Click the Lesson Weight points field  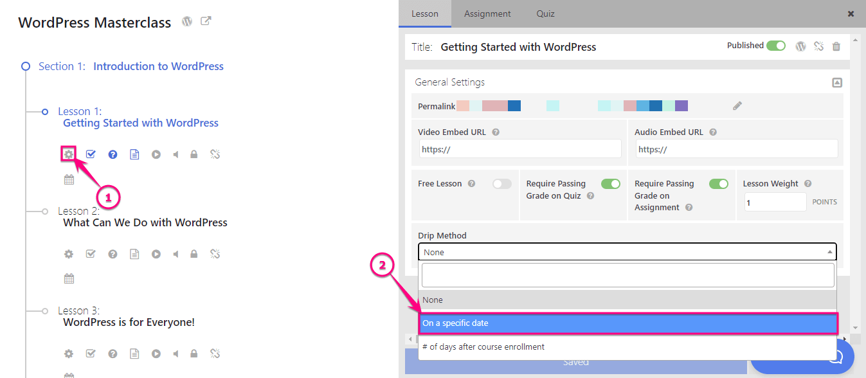[x=775, y=202]
